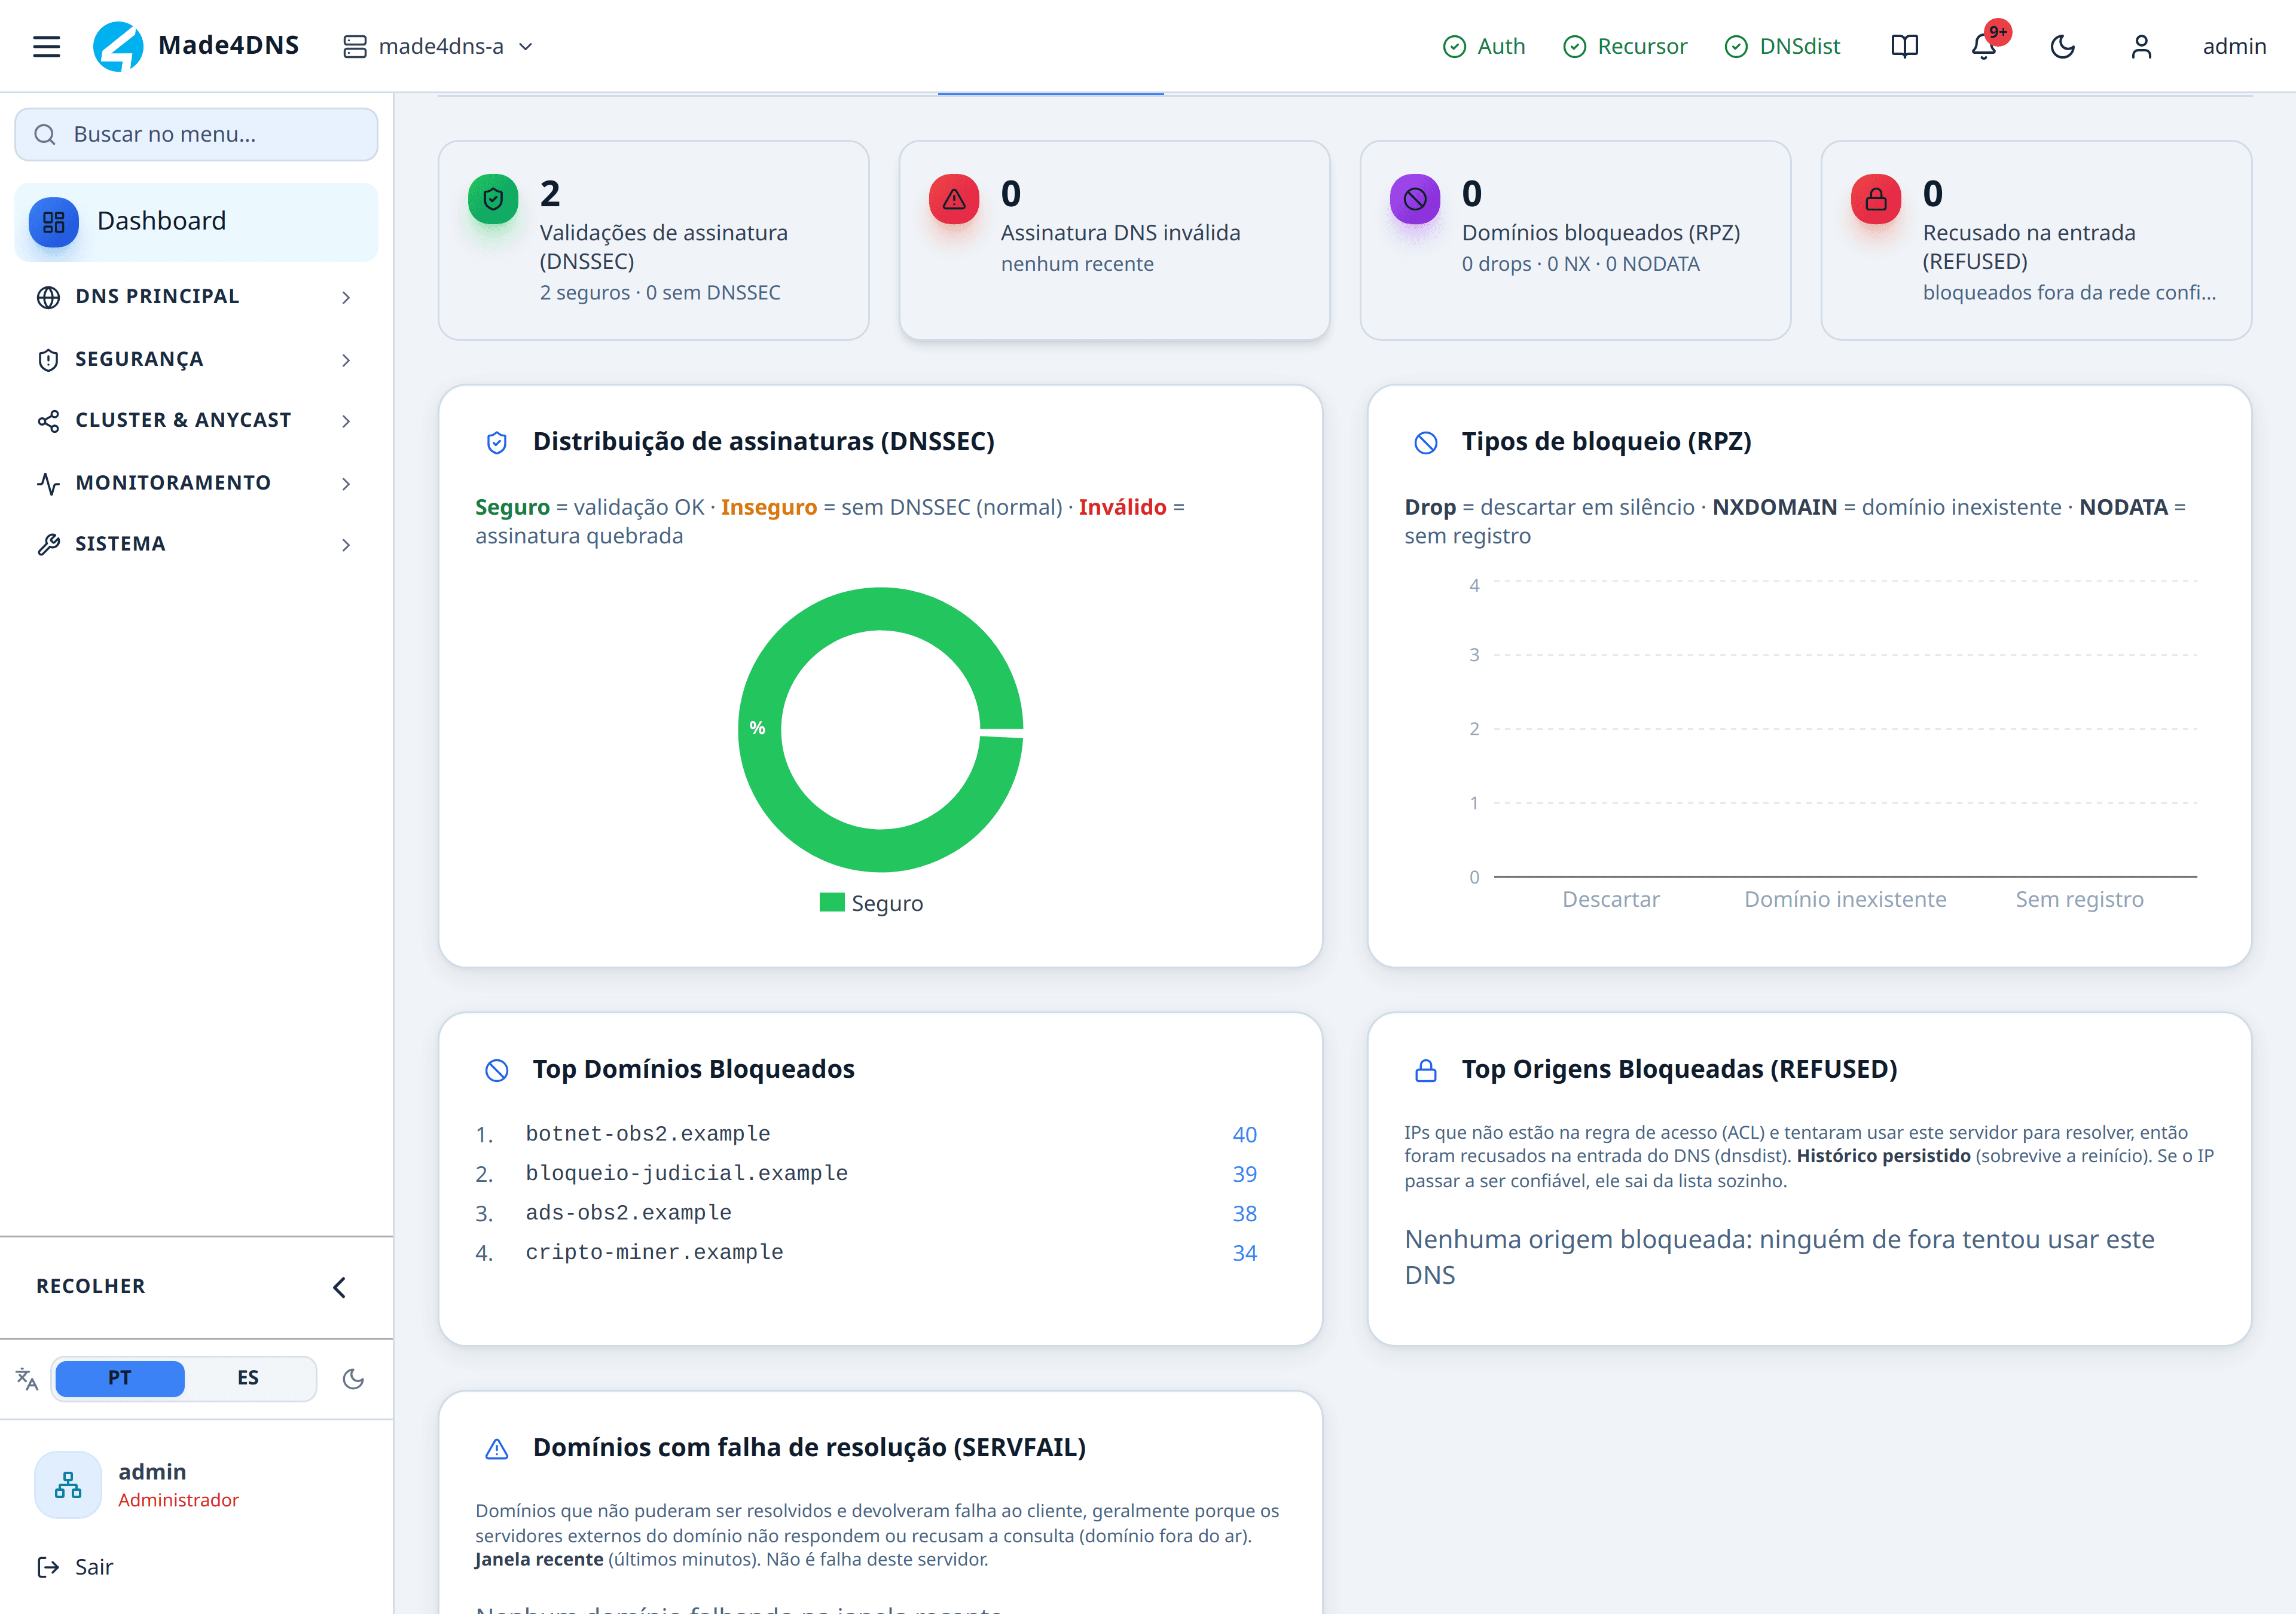Switch language to PT

point(120,1378)
